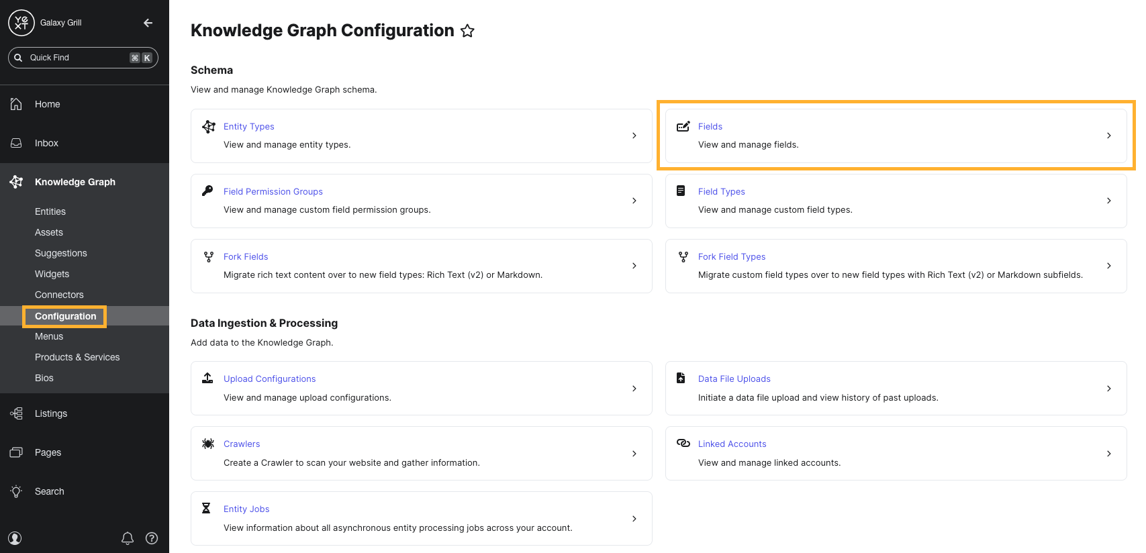
Task: Open the Data File Uploads link
Action: [x=734, y=379]
